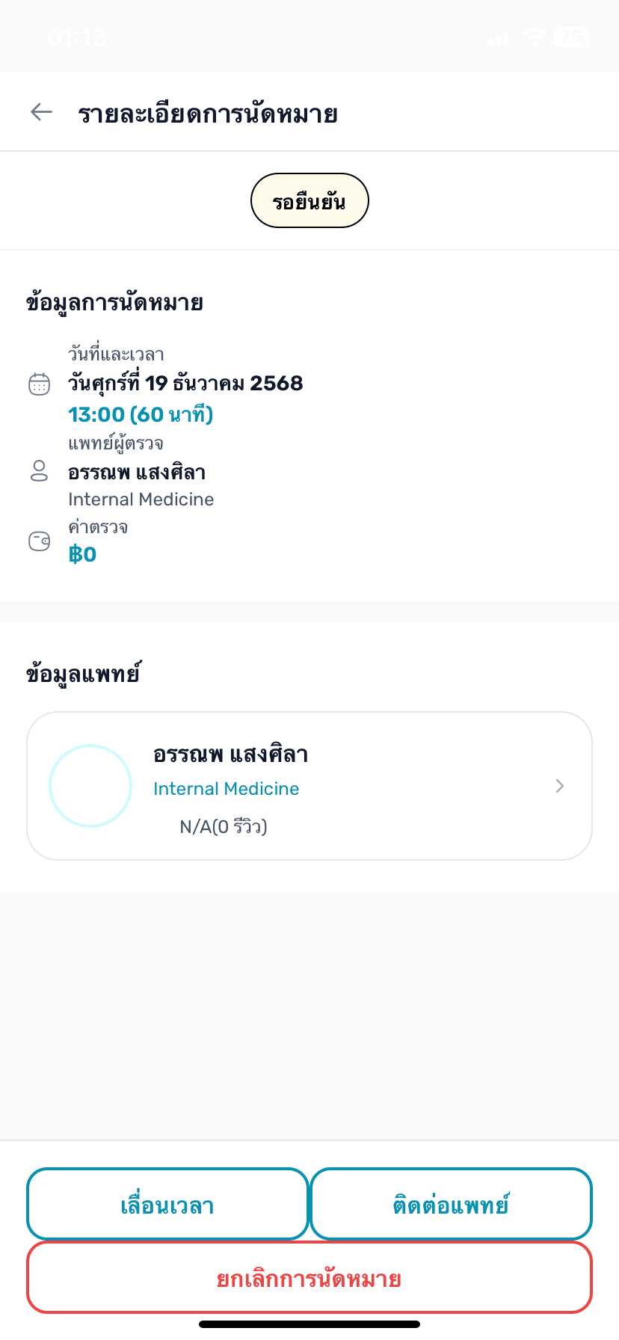Tap the รอยืนยัน status badge
The height and width of the screenshot is (1340, 619).
pyautogui.click(x=309, y=200)
